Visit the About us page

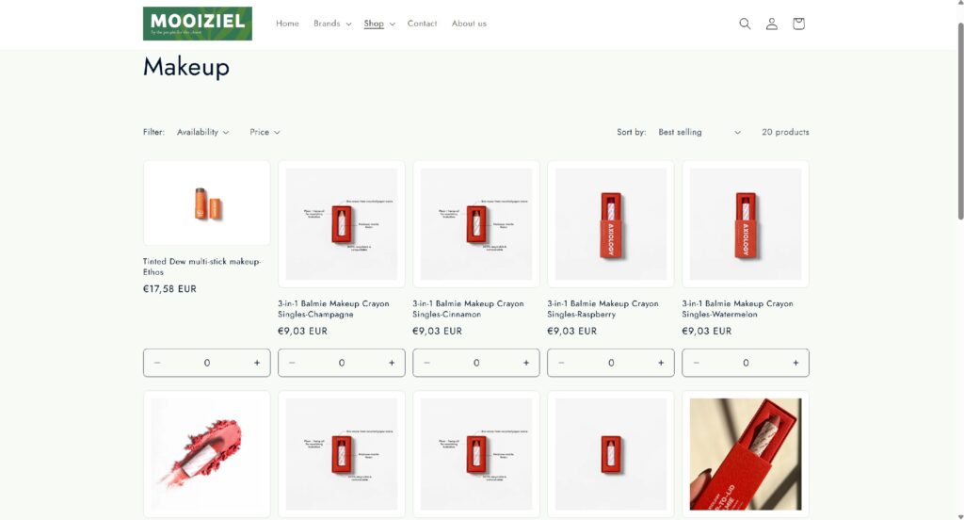pyautogui.click(x=469, y=24)
